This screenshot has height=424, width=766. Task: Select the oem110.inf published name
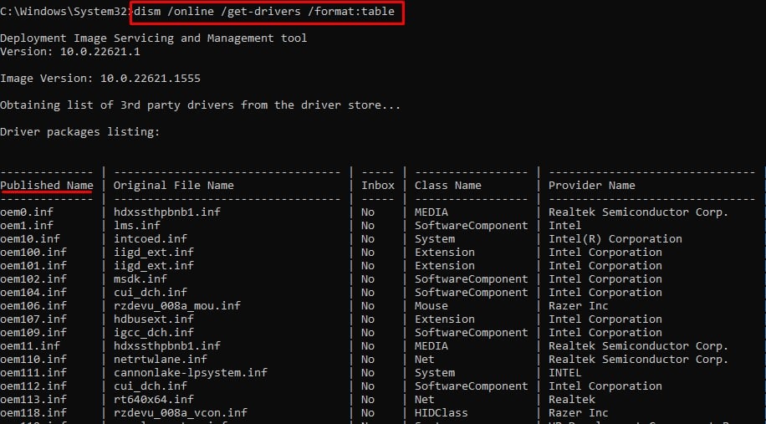(33, 360)
